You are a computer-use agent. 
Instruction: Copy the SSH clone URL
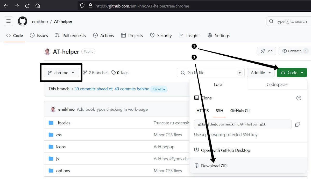(298, 124)
